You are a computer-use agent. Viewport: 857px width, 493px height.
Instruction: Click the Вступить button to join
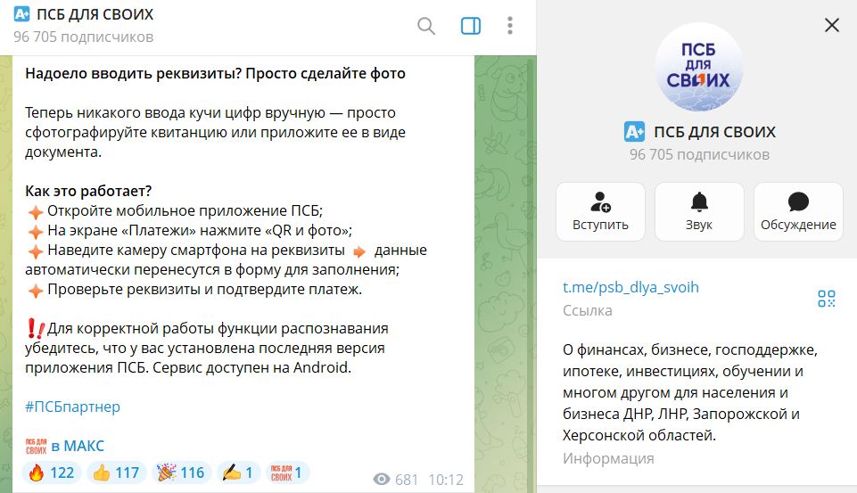point(600,211)
